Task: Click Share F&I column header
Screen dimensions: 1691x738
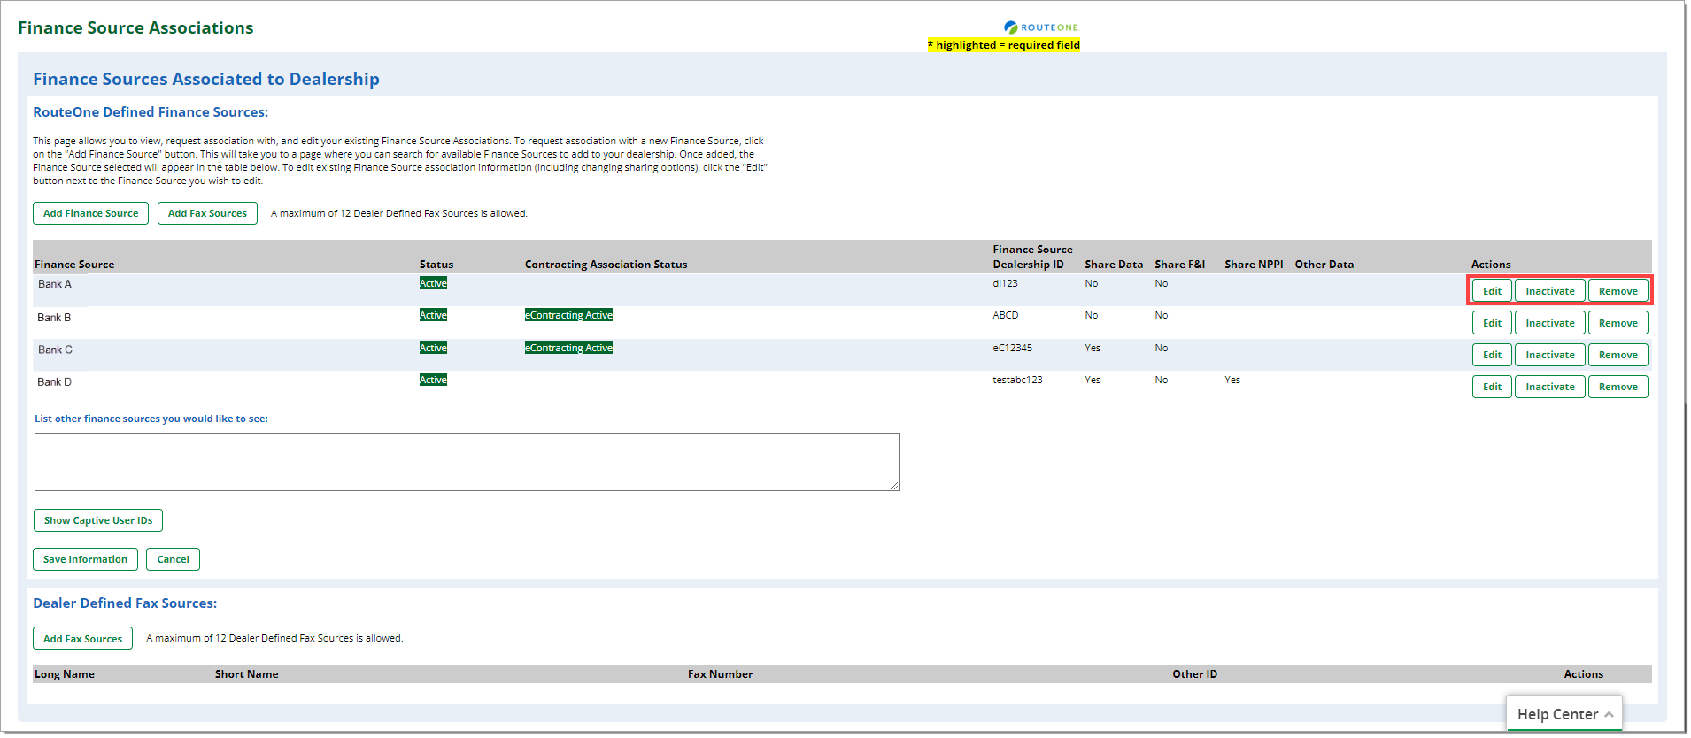Action: point(1179,265)
